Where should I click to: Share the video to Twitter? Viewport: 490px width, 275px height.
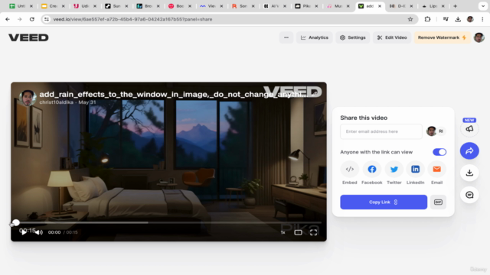tap(394, 169)
